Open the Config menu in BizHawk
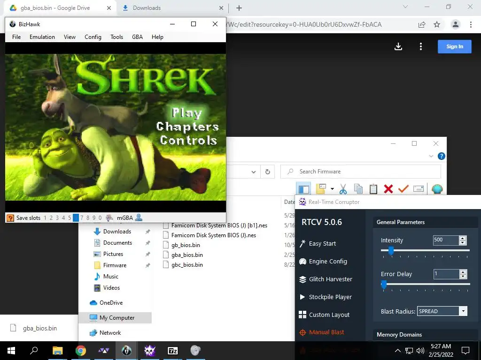Image resolution: width=481 pixels, height=360 pixels. pyautogui.click(x=93, y=37)
